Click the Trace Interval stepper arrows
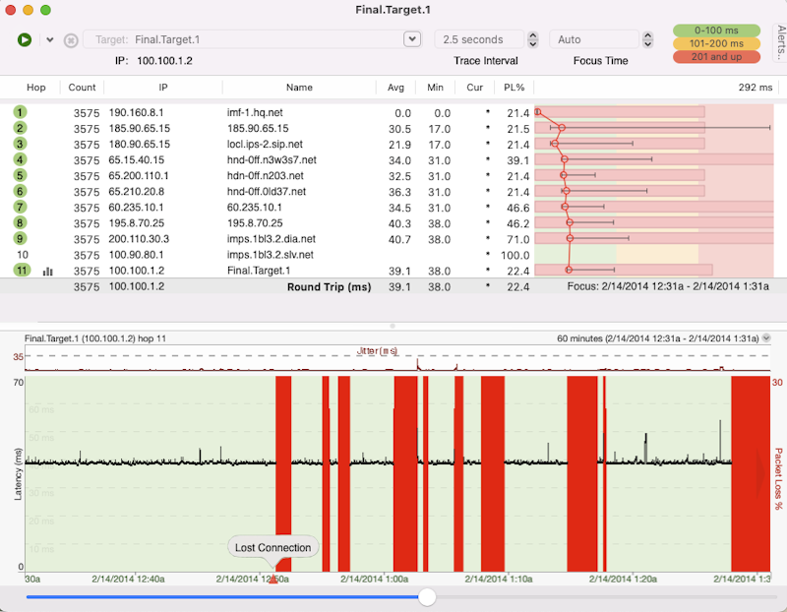The height and width of the screenshot is (612, 787). tap(533, 39)
